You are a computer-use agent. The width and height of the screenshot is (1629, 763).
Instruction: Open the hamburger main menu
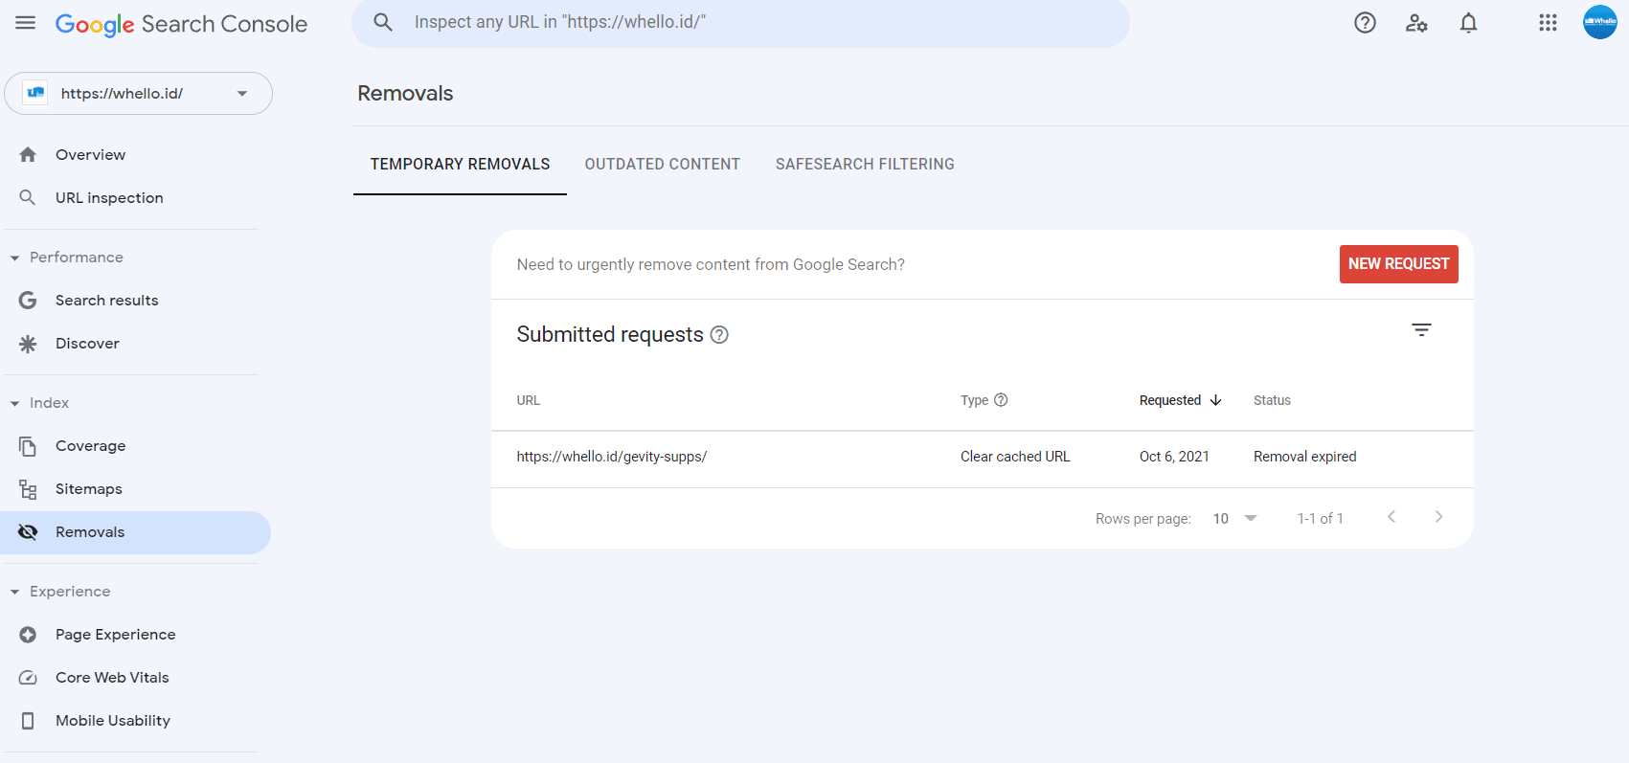click(26, 23)
